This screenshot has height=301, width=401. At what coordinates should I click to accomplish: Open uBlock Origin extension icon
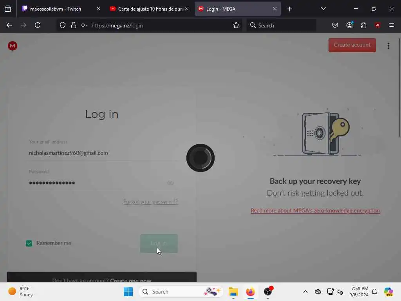coord(378,25)
